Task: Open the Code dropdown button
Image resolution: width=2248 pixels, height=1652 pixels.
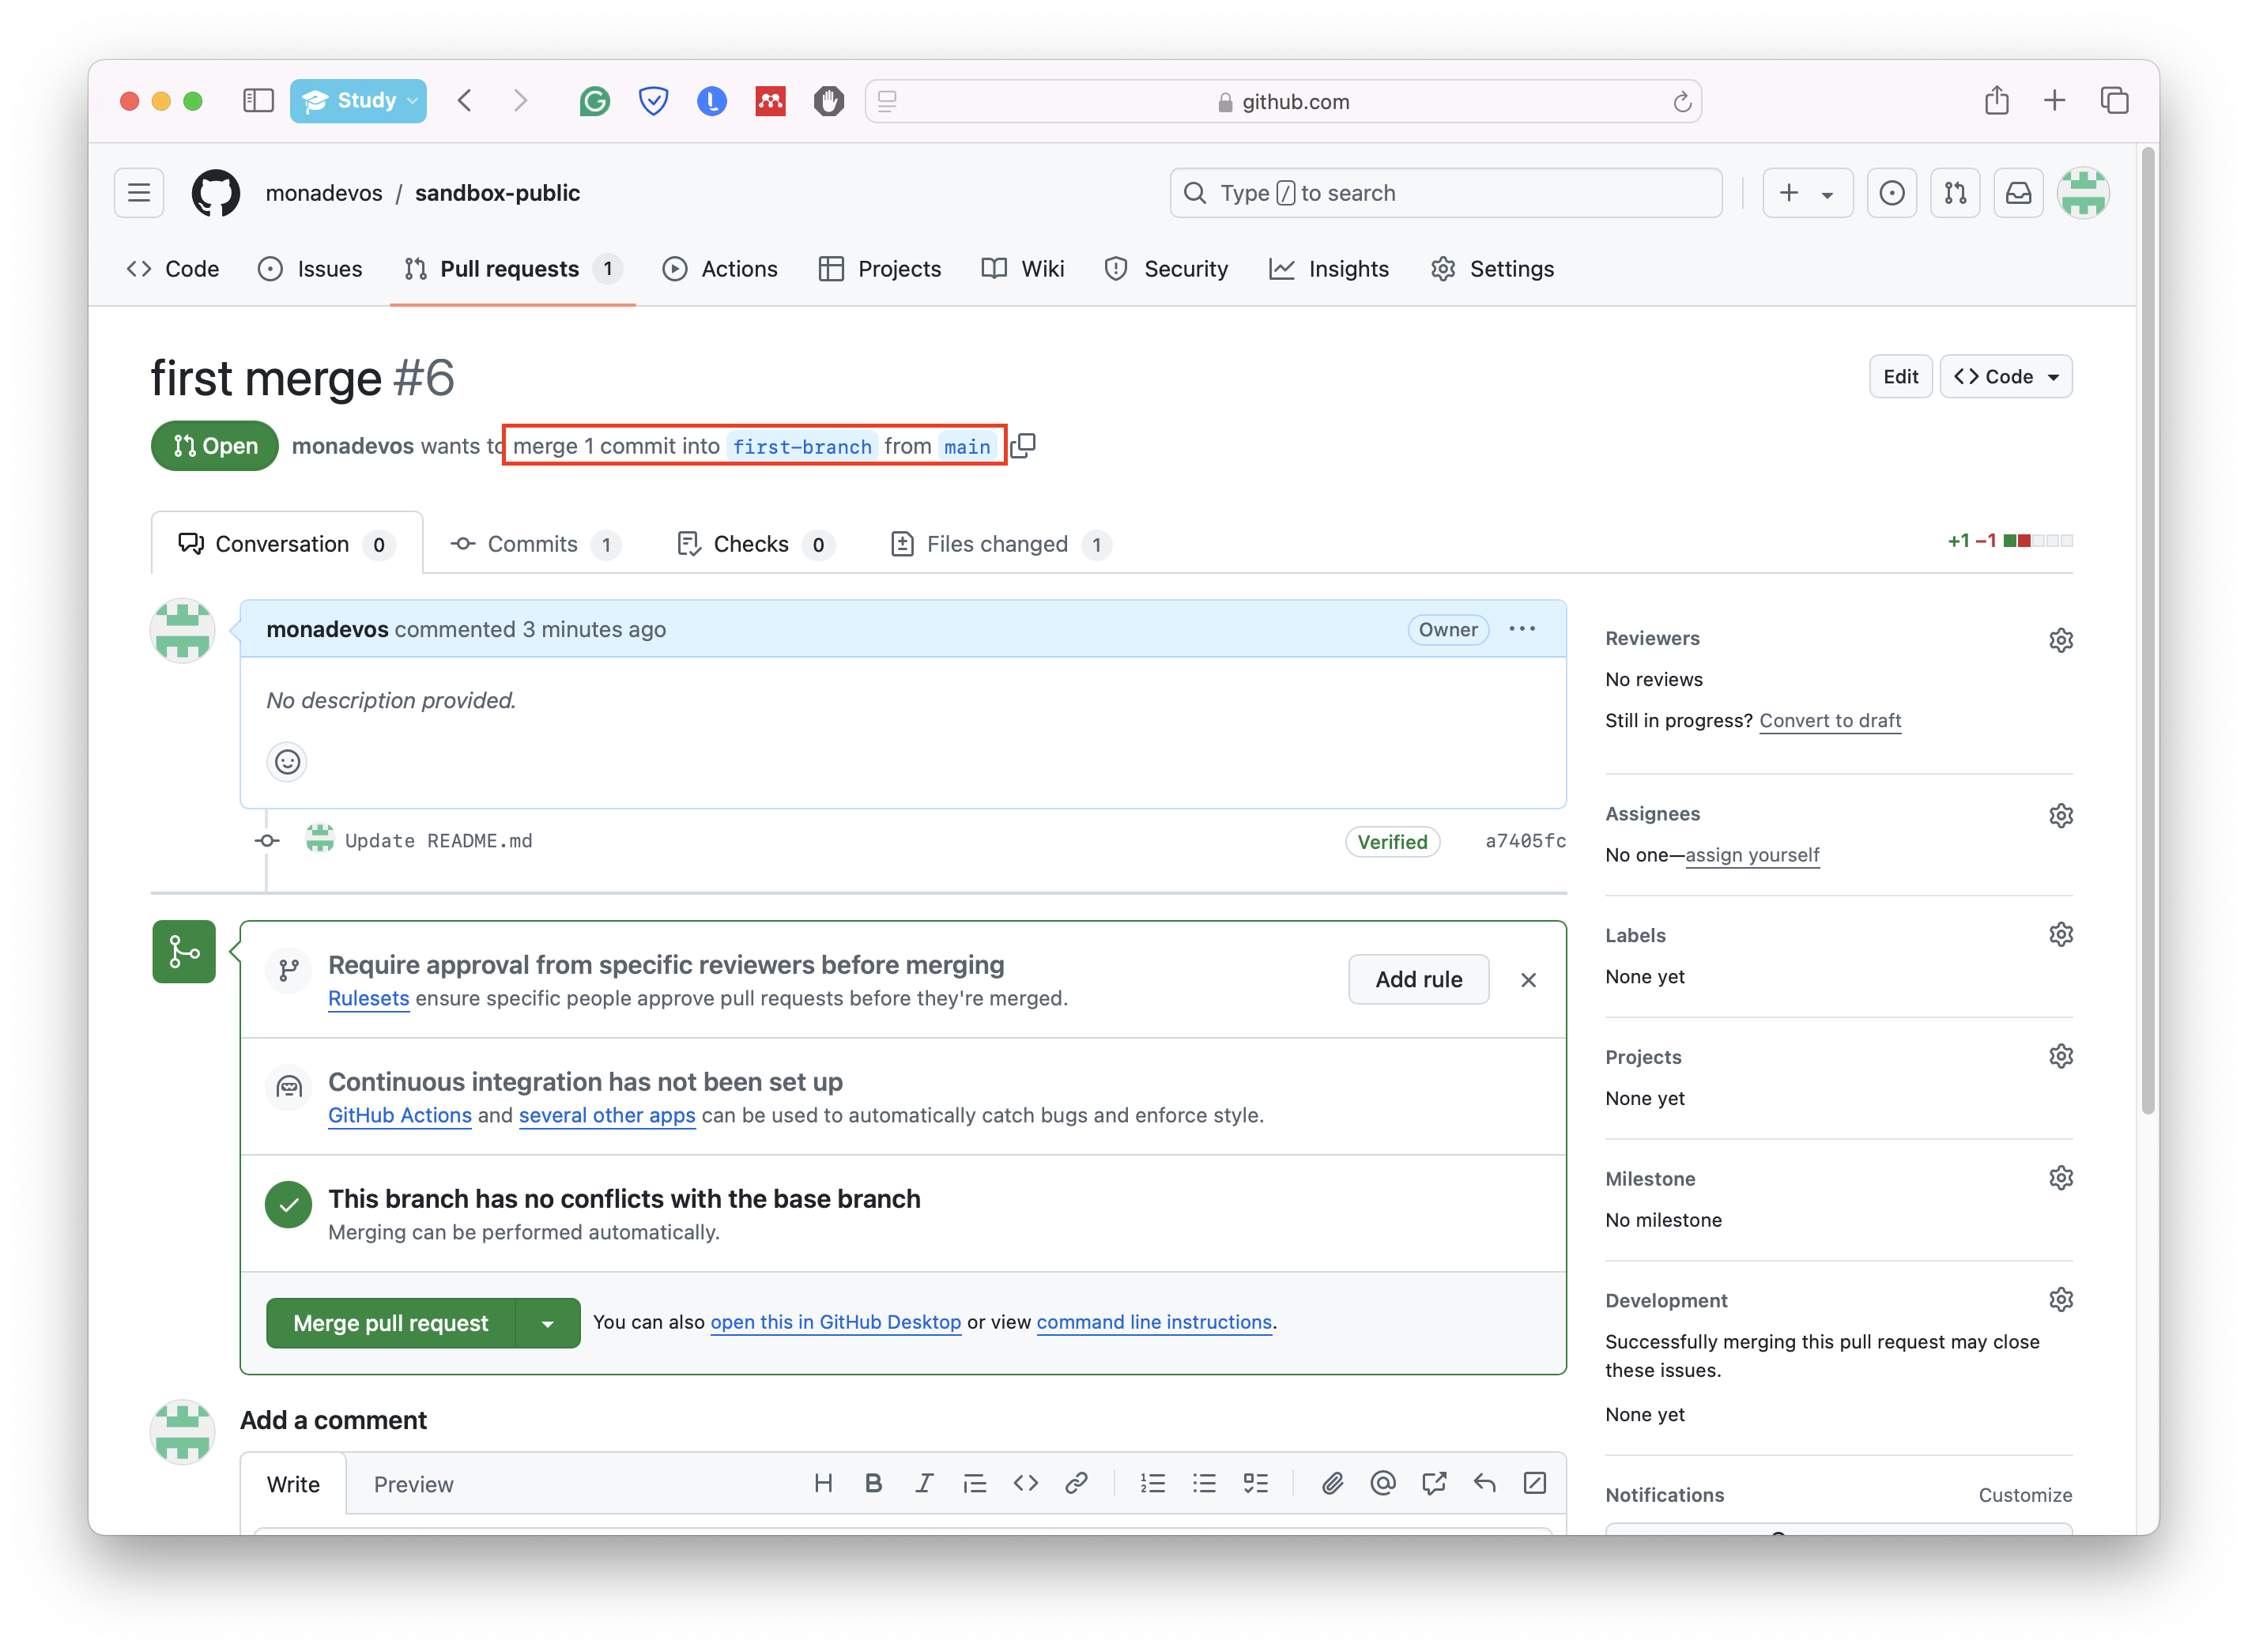Action: coord(2007,375)
